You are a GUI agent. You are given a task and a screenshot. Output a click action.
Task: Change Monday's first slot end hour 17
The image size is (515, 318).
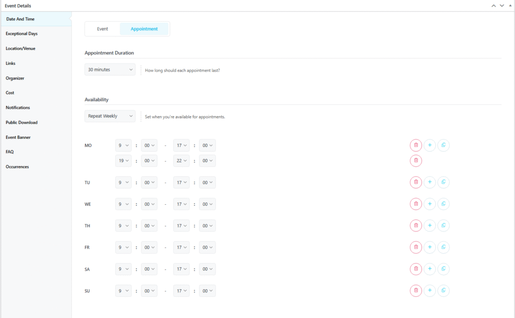(x=182, y=145)
